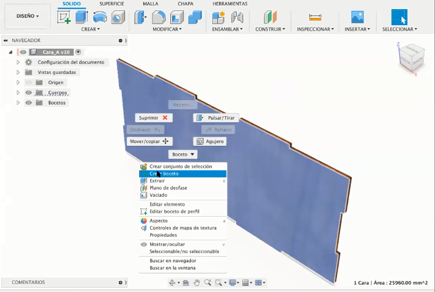Hide the Bocetos folder
The image size is (435, 292).
pos(29,103)
